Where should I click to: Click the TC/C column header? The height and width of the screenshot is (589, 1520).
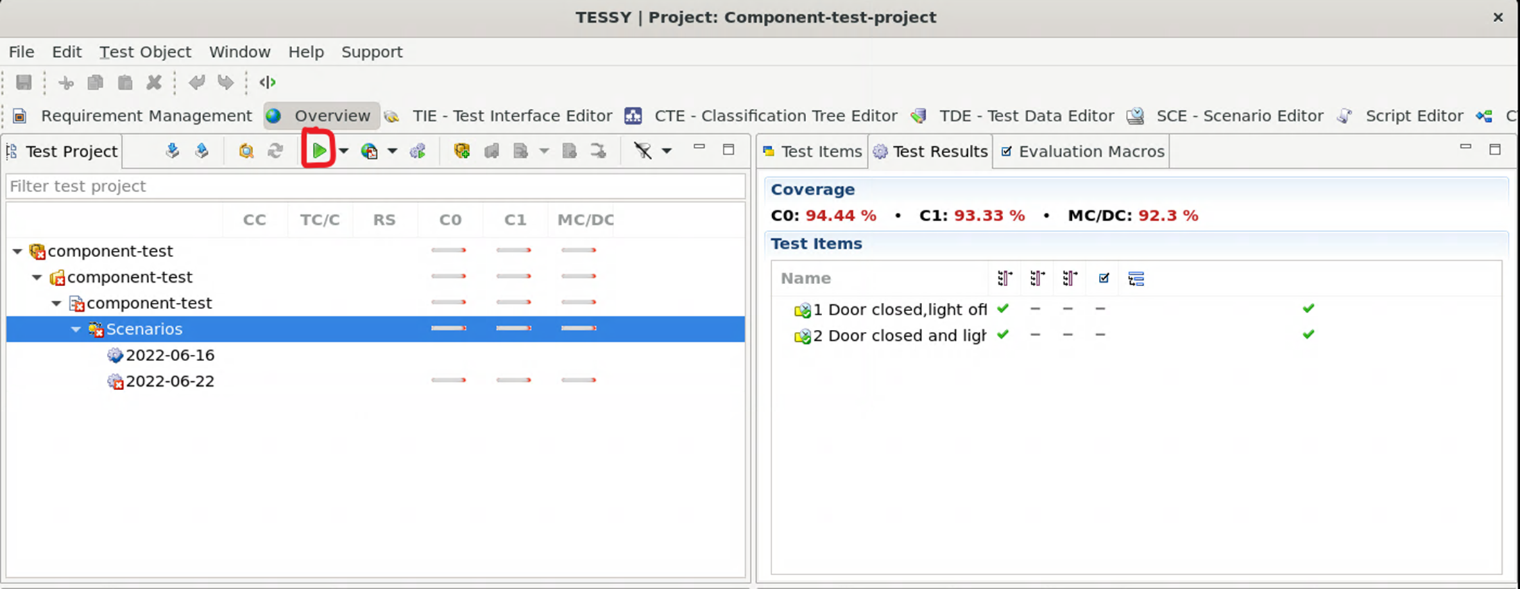point(320,220)
